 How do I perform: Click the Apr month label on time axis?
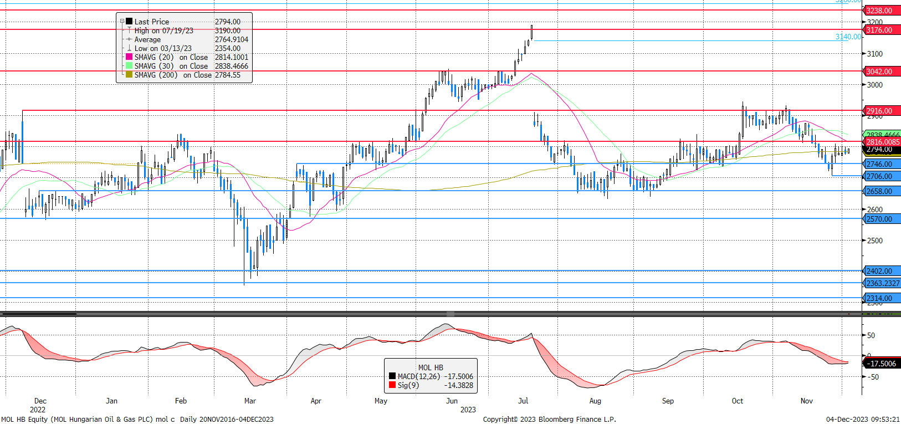(x=316, y=401)
